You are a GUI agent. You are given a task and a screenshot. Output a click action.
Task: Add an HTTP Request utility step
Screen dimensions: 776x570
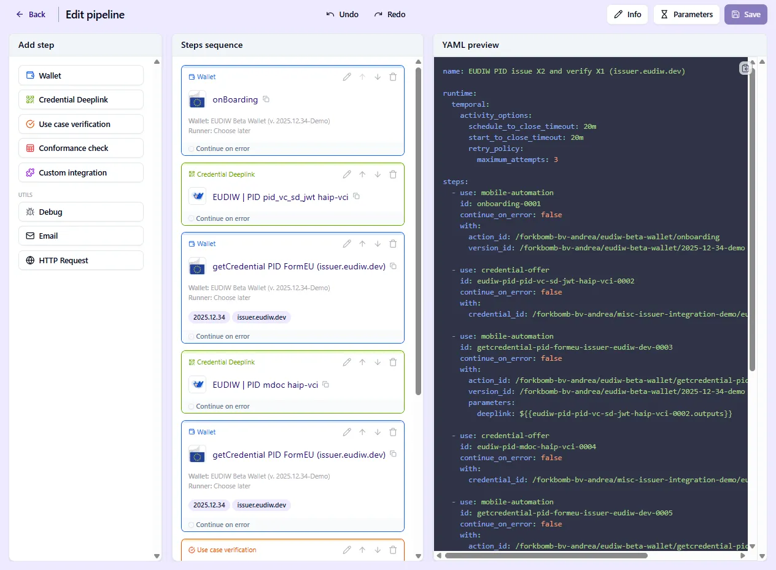(81, 260)
